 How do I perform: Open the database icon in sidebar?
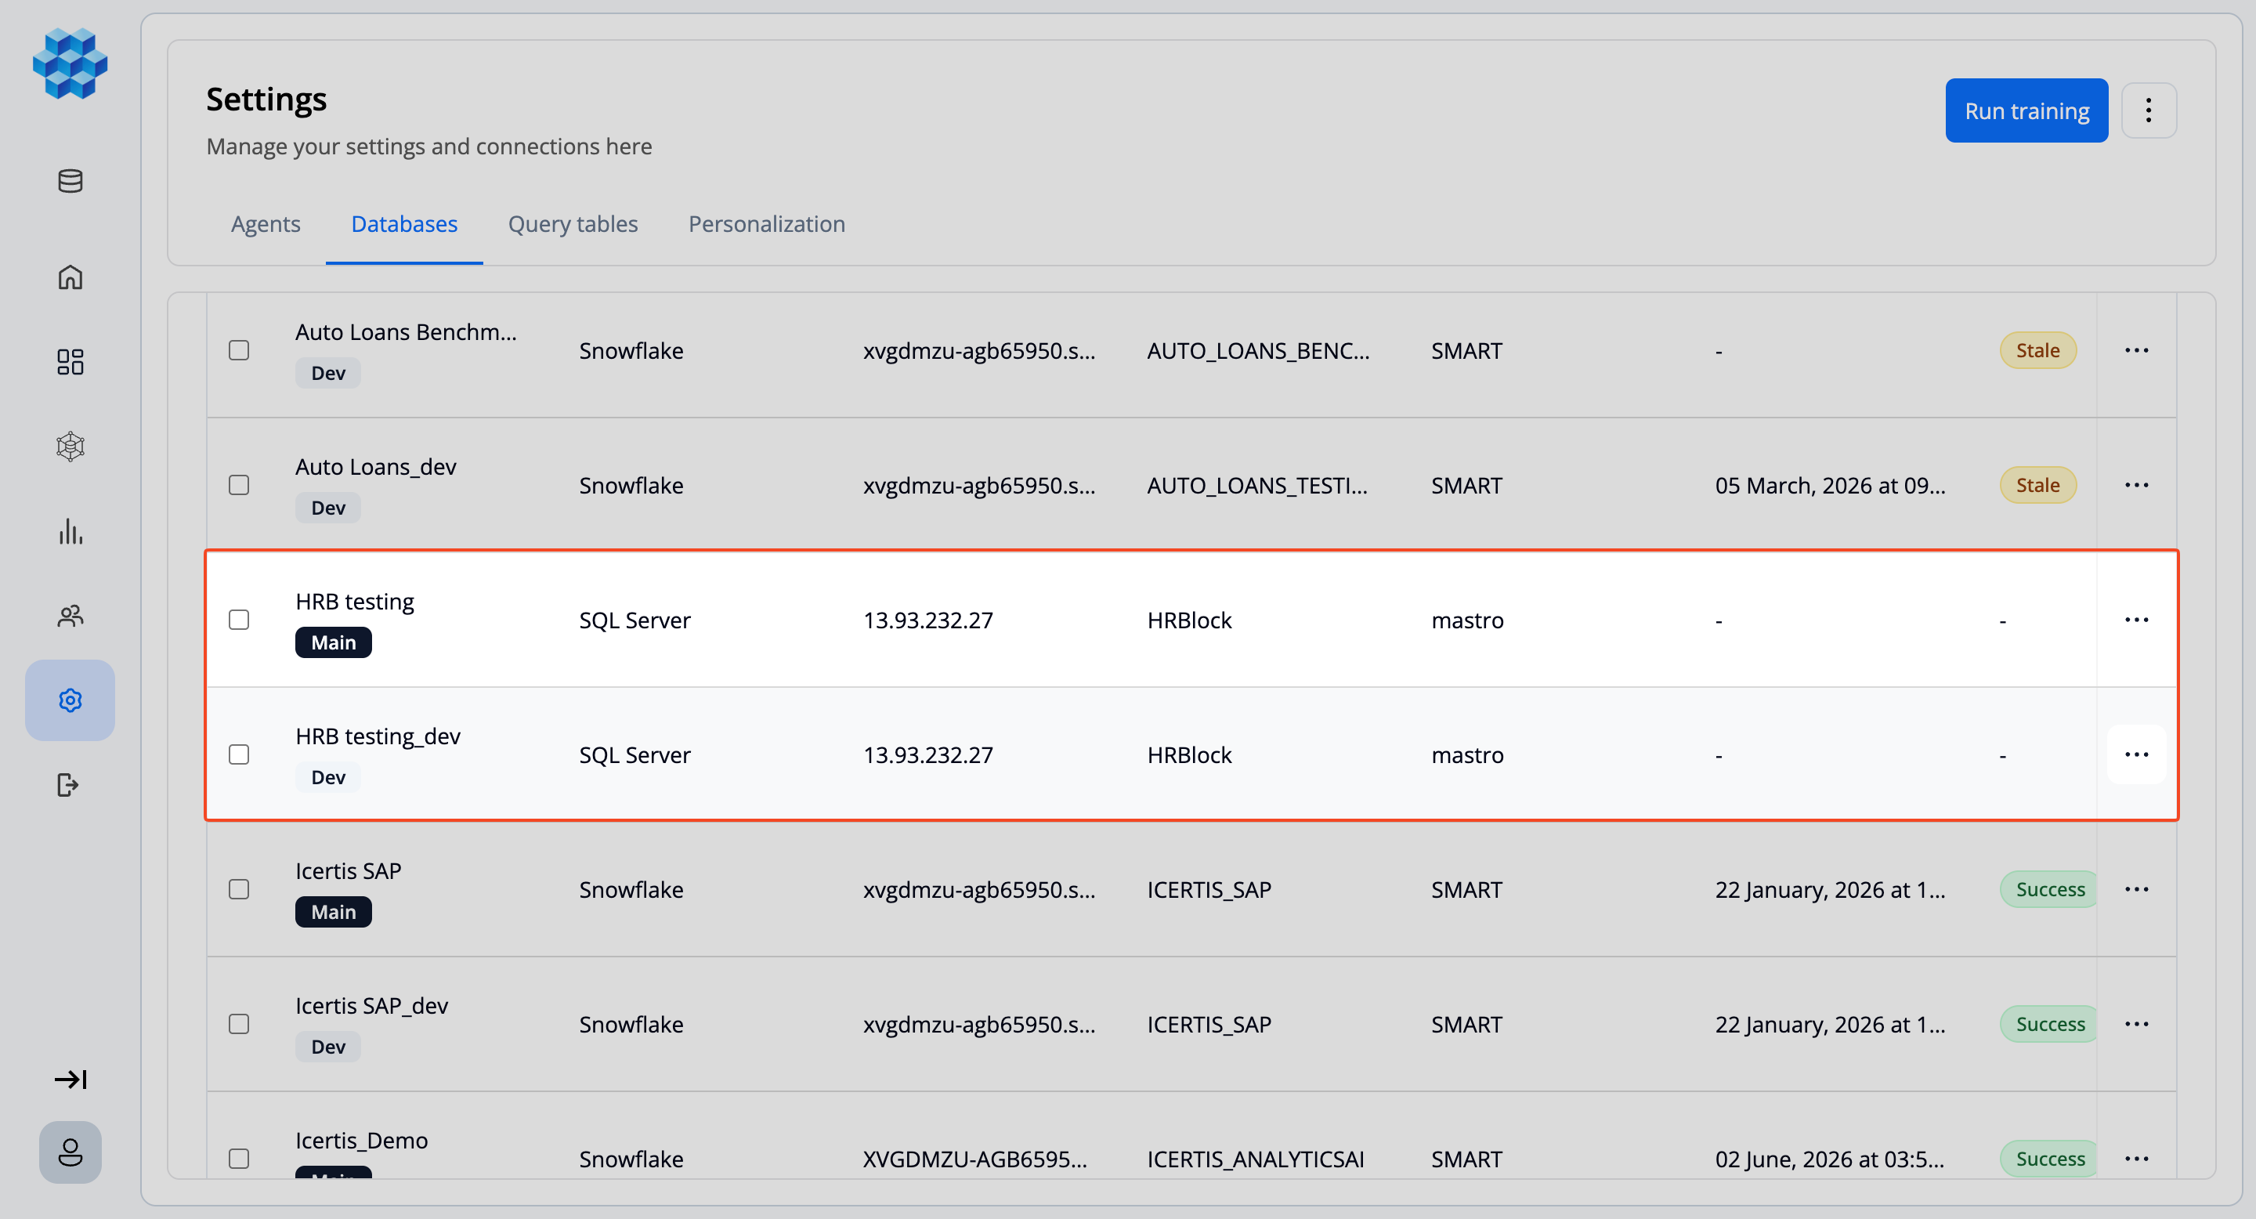pyautogui.click(x=70, y=180)
